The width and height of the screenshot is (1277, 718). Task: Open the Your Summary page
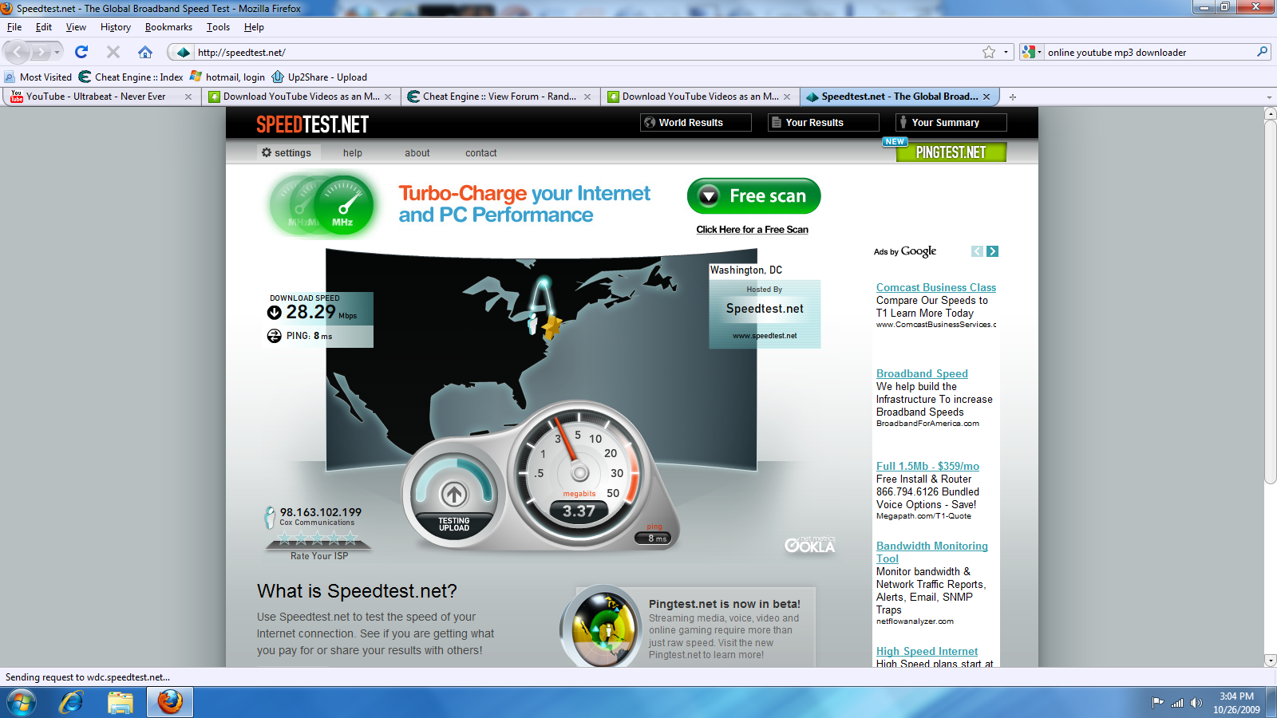(x=951, y=122)
